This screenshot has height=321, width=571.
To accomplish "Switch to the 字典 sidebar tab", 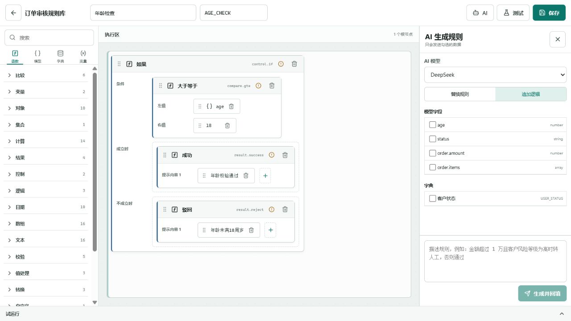I will click(x=60, y=56).
